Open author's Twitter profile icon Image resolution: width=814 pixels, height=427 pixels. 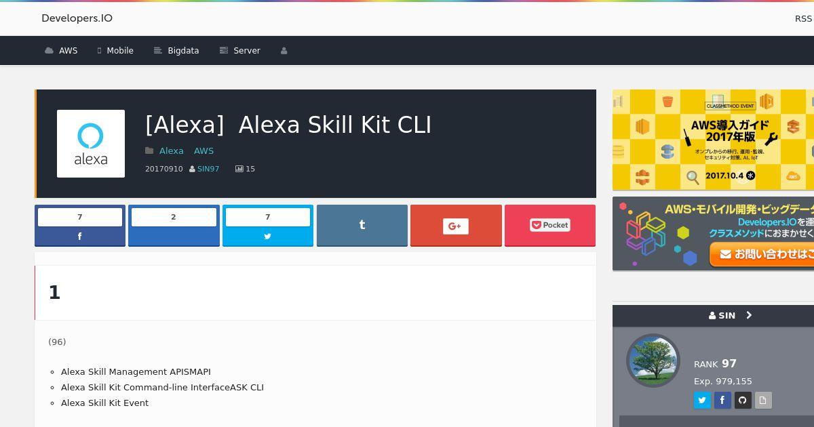[702, 401]
